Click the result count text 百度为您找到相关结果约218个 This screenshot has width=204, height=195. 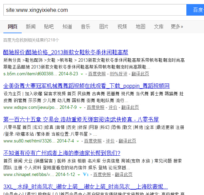(31, 40)
